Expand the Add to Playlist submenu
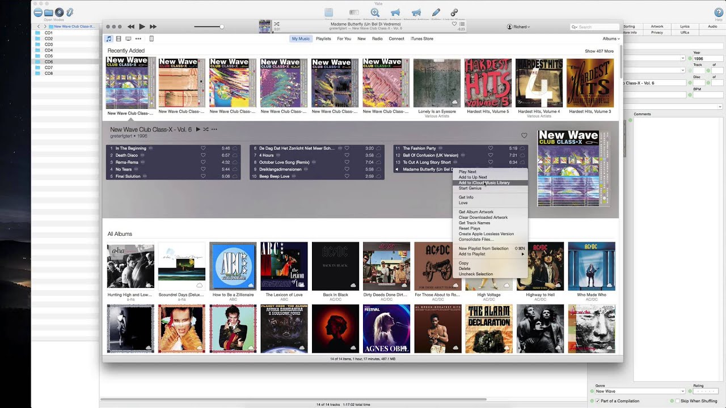 (x=490, y=254)
